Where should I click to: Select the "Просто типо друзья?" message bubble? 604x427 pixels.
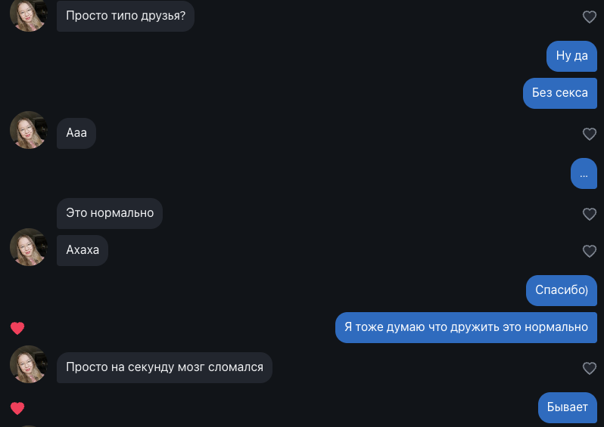126,15
